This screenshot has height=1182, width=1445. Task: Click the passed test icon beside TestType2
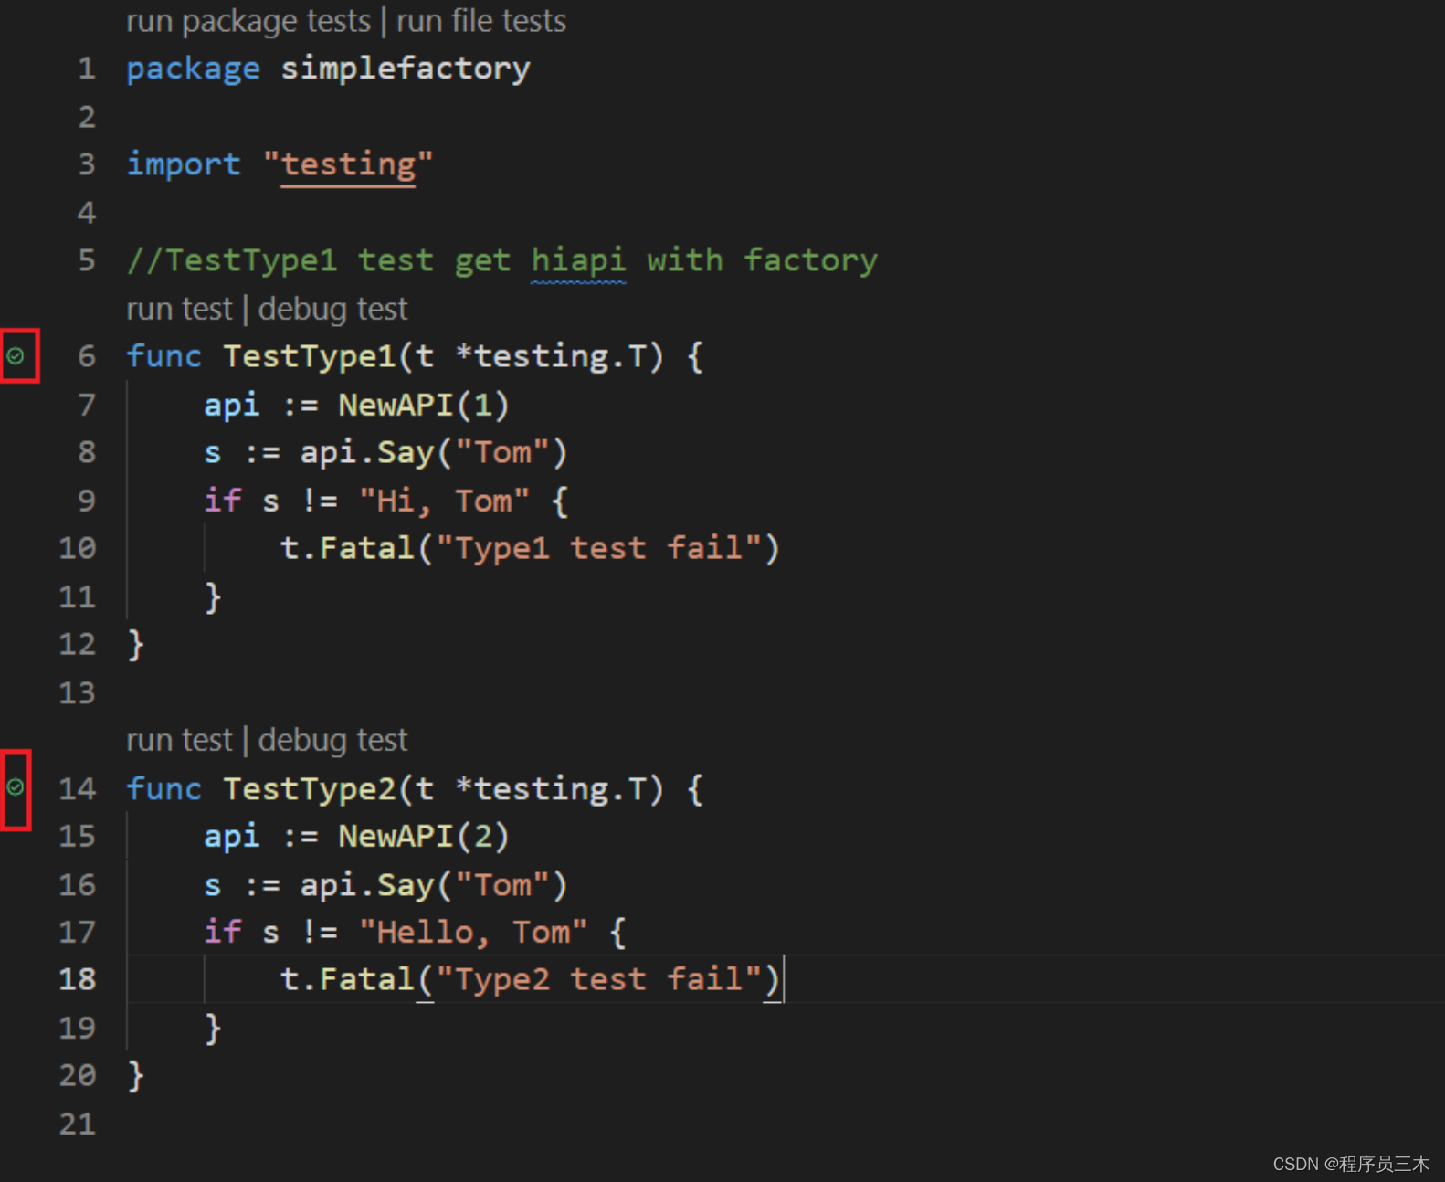(16, 786)
